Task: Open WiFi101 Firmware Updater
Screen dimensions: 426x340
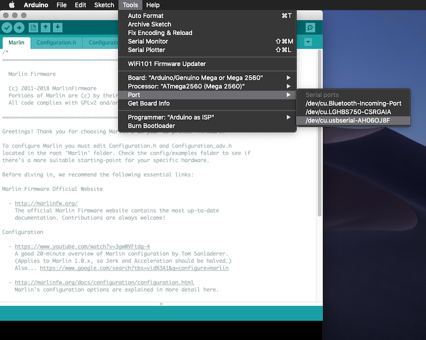Action: click(x=207, y=64)
